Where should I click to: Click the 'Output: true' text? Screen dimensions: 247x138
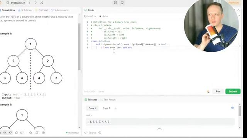point(11,98)
